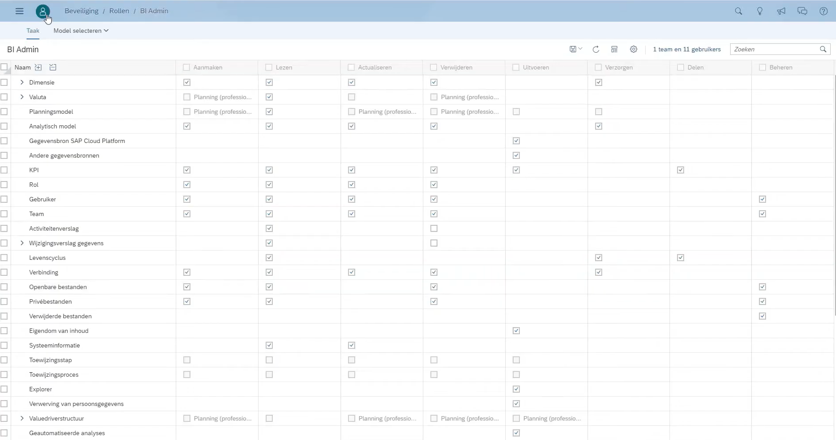Open the help question mark icon

point(823,11)
